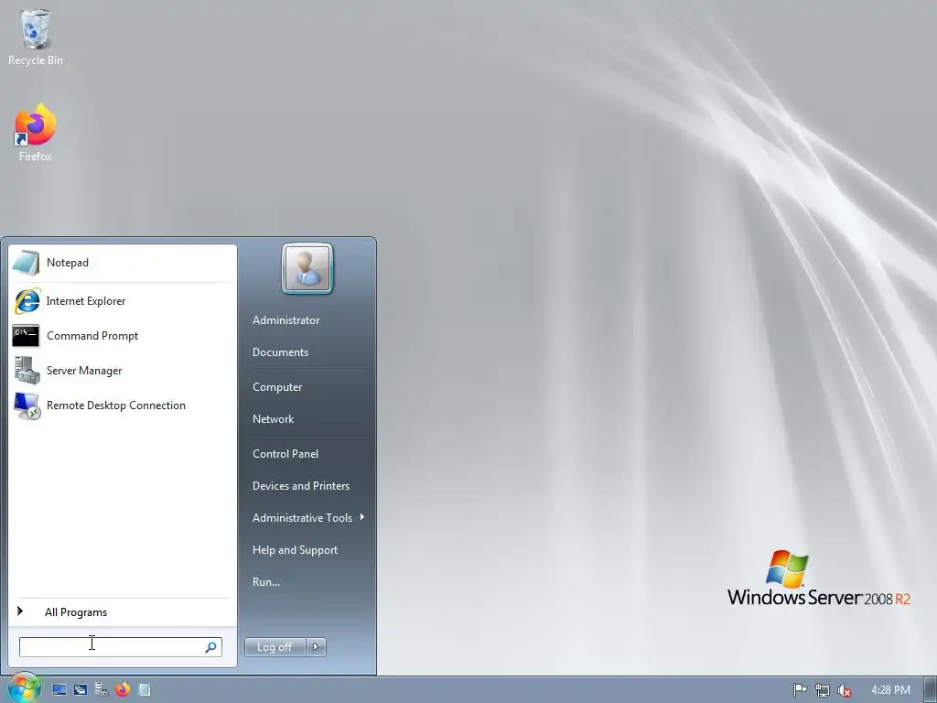Open the arrow next to Log off

click(316, 647)
